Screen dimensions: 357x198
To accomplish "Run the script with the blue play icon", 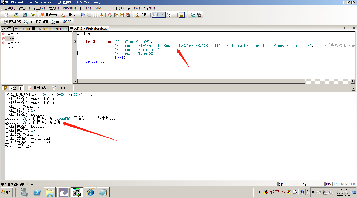I will [x=83, y=15].
